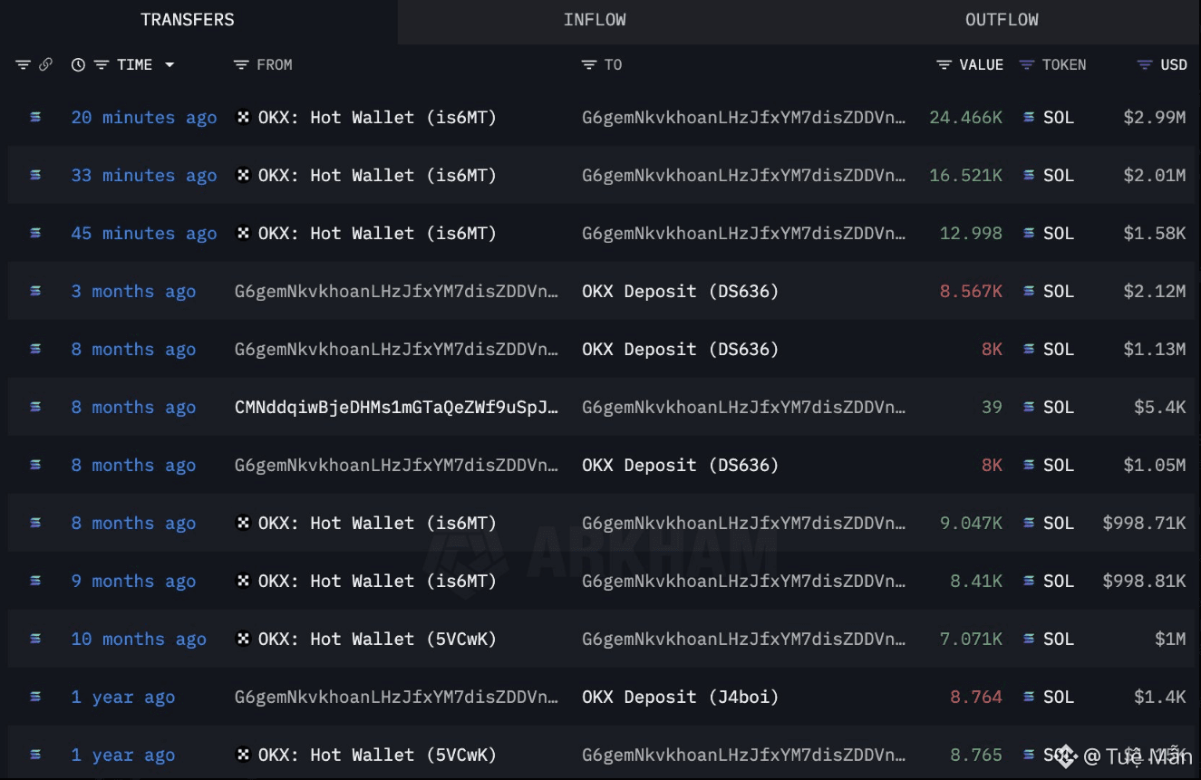Click the VALUE column filter icon

(944, 65)
